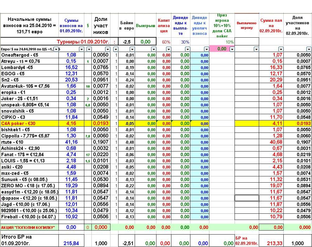Image resolution: width=312 pixels, height=247 pixels.
Task: Click the 'bishkek1 - €5' cell
Action: 30,130
